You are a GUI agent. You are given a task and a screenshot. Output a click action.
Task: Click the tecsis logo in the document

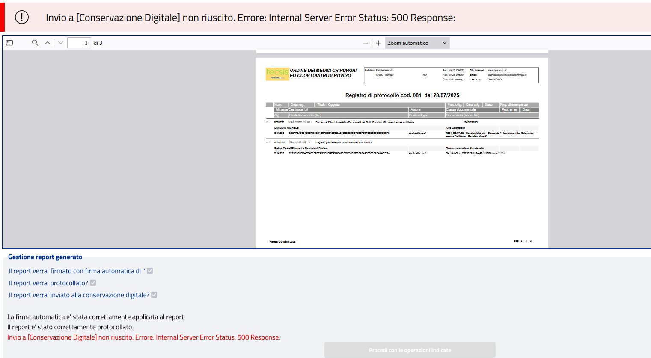277,74
